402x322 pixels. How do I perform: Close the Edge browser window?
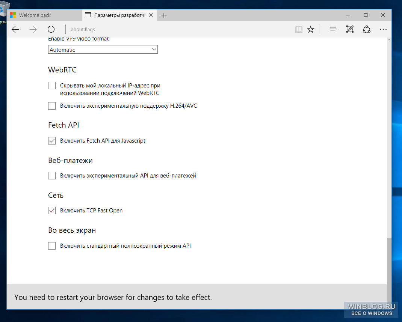[x=383, y=15]
